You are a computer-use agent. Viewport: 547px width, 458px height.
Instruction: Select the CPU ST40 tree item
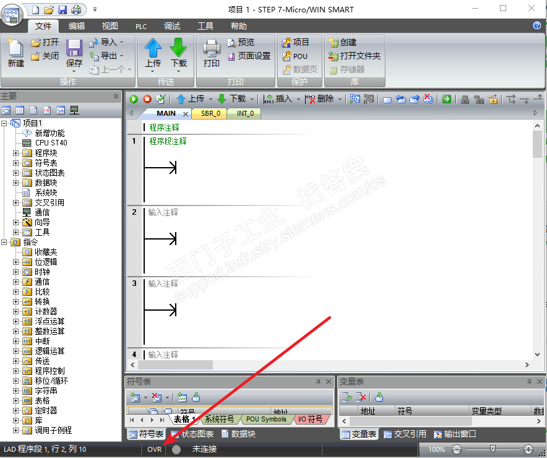[51, 143]
